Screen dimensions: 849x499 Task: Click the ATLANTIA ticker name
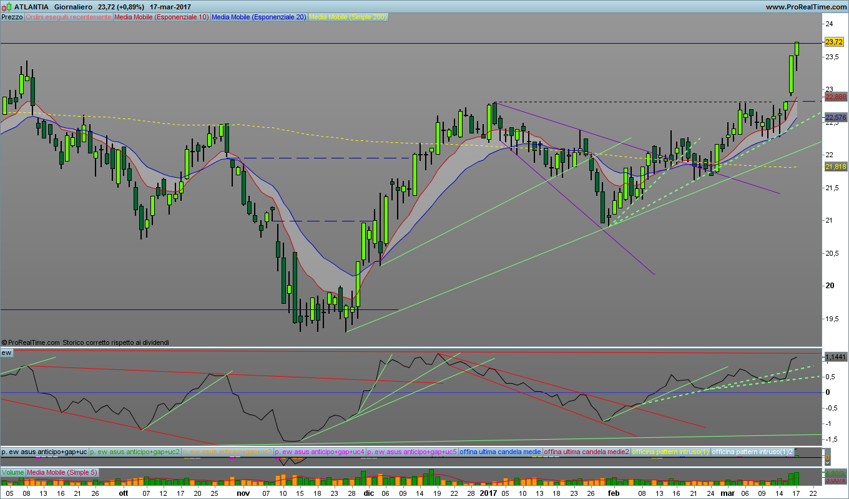32,6
